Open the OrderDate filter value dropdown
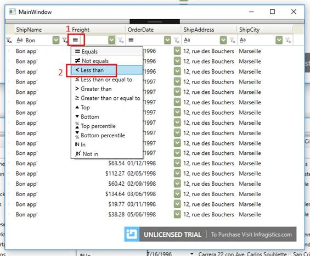 coord(167,40)
